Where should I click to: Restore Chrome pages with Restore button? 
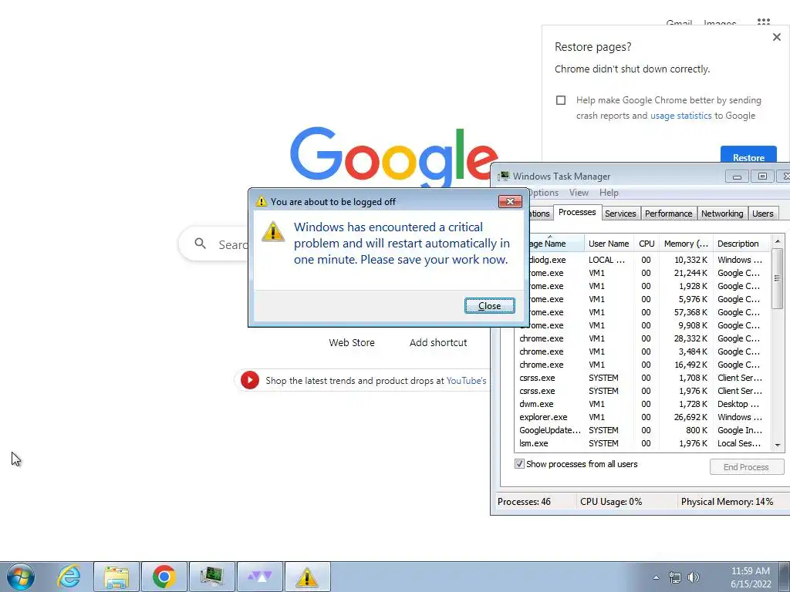[x=748, y=155]
